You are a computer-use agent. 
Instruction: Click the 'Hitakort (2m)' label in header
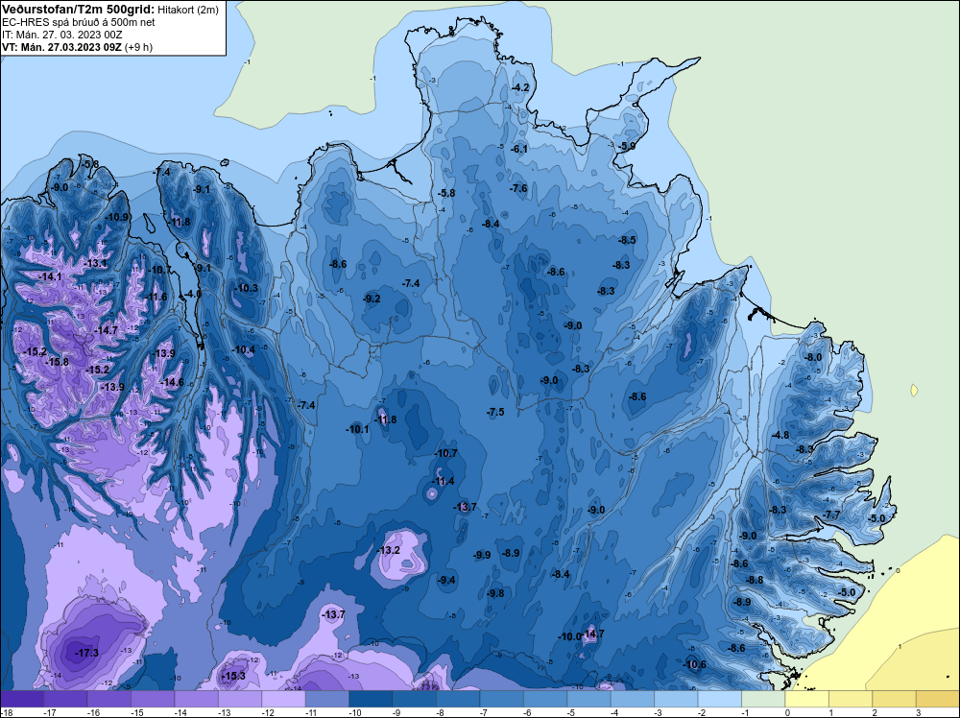pos(188,10)
